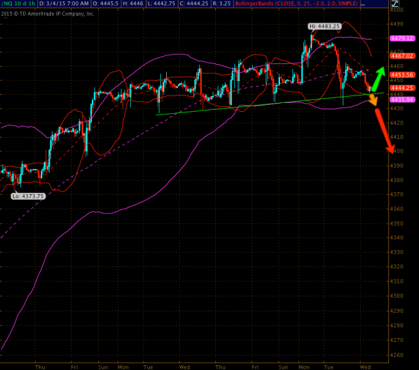Click the chart scale icon in top-right corner

tap(411, 4)
